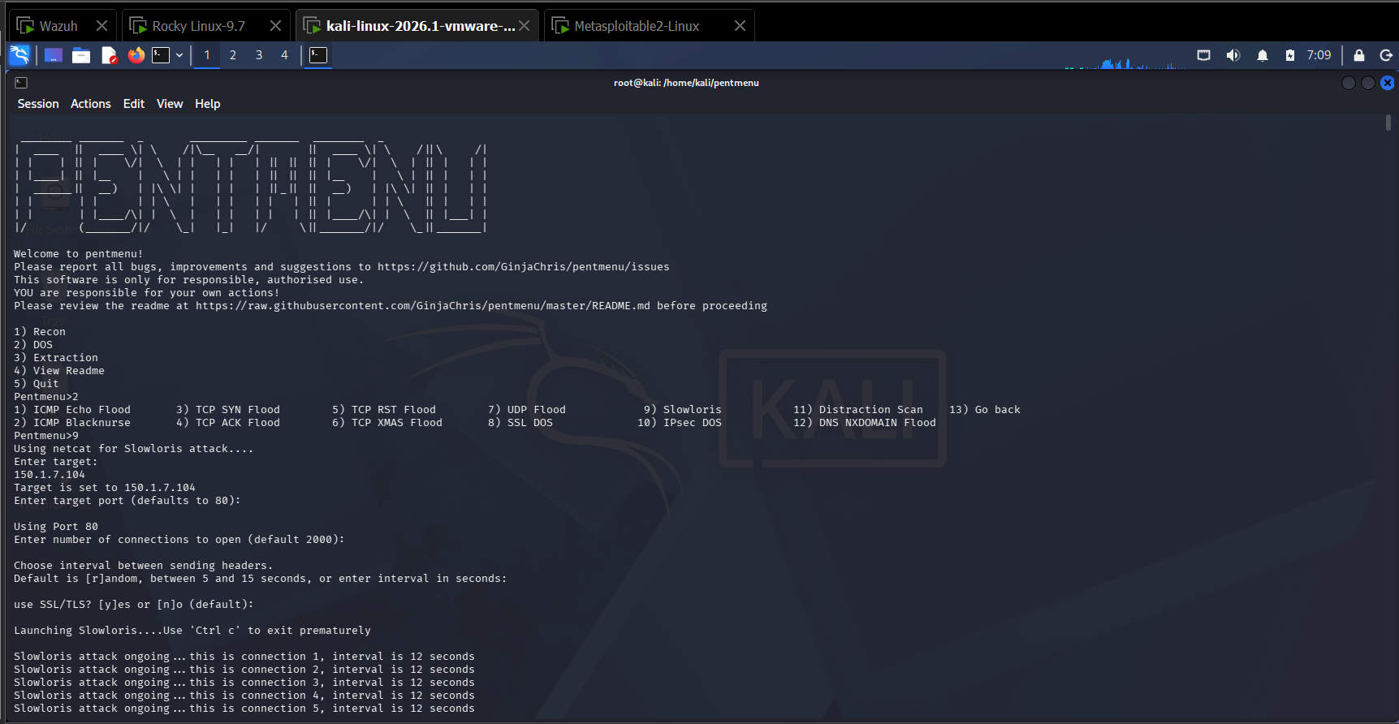Select the kali-linux-2026.1-vmware tab

tap(421, 26)
